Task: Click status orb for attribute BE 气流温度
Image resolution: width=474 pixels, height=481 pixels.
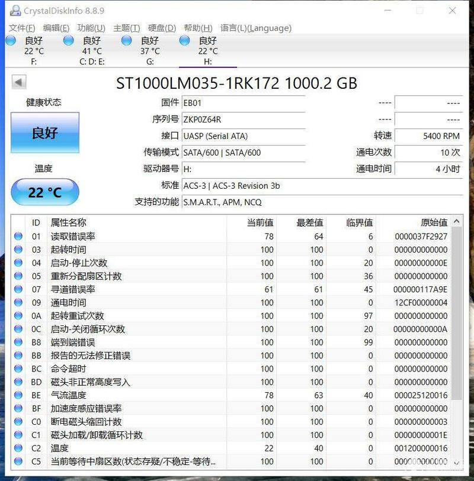Action: tap(18, 395)
